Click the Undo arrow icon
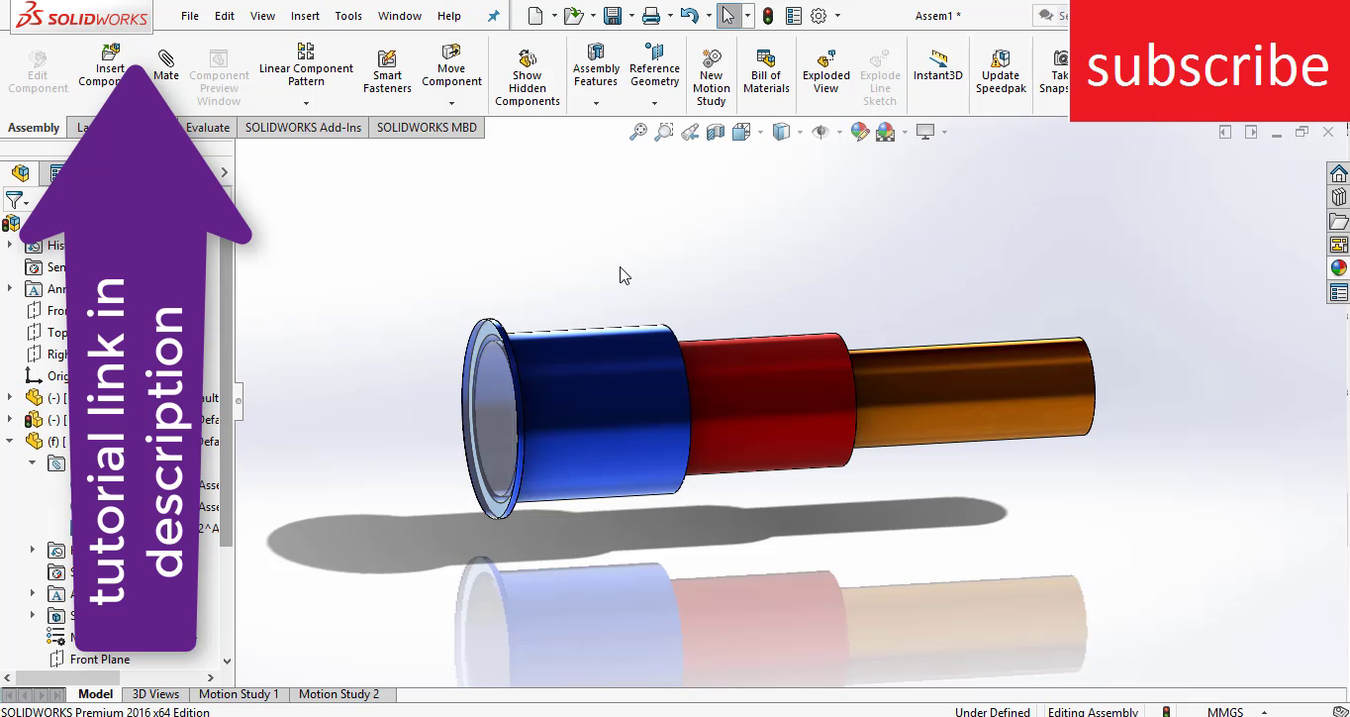The image size is (1350, 717). click(x=689, y=16)
